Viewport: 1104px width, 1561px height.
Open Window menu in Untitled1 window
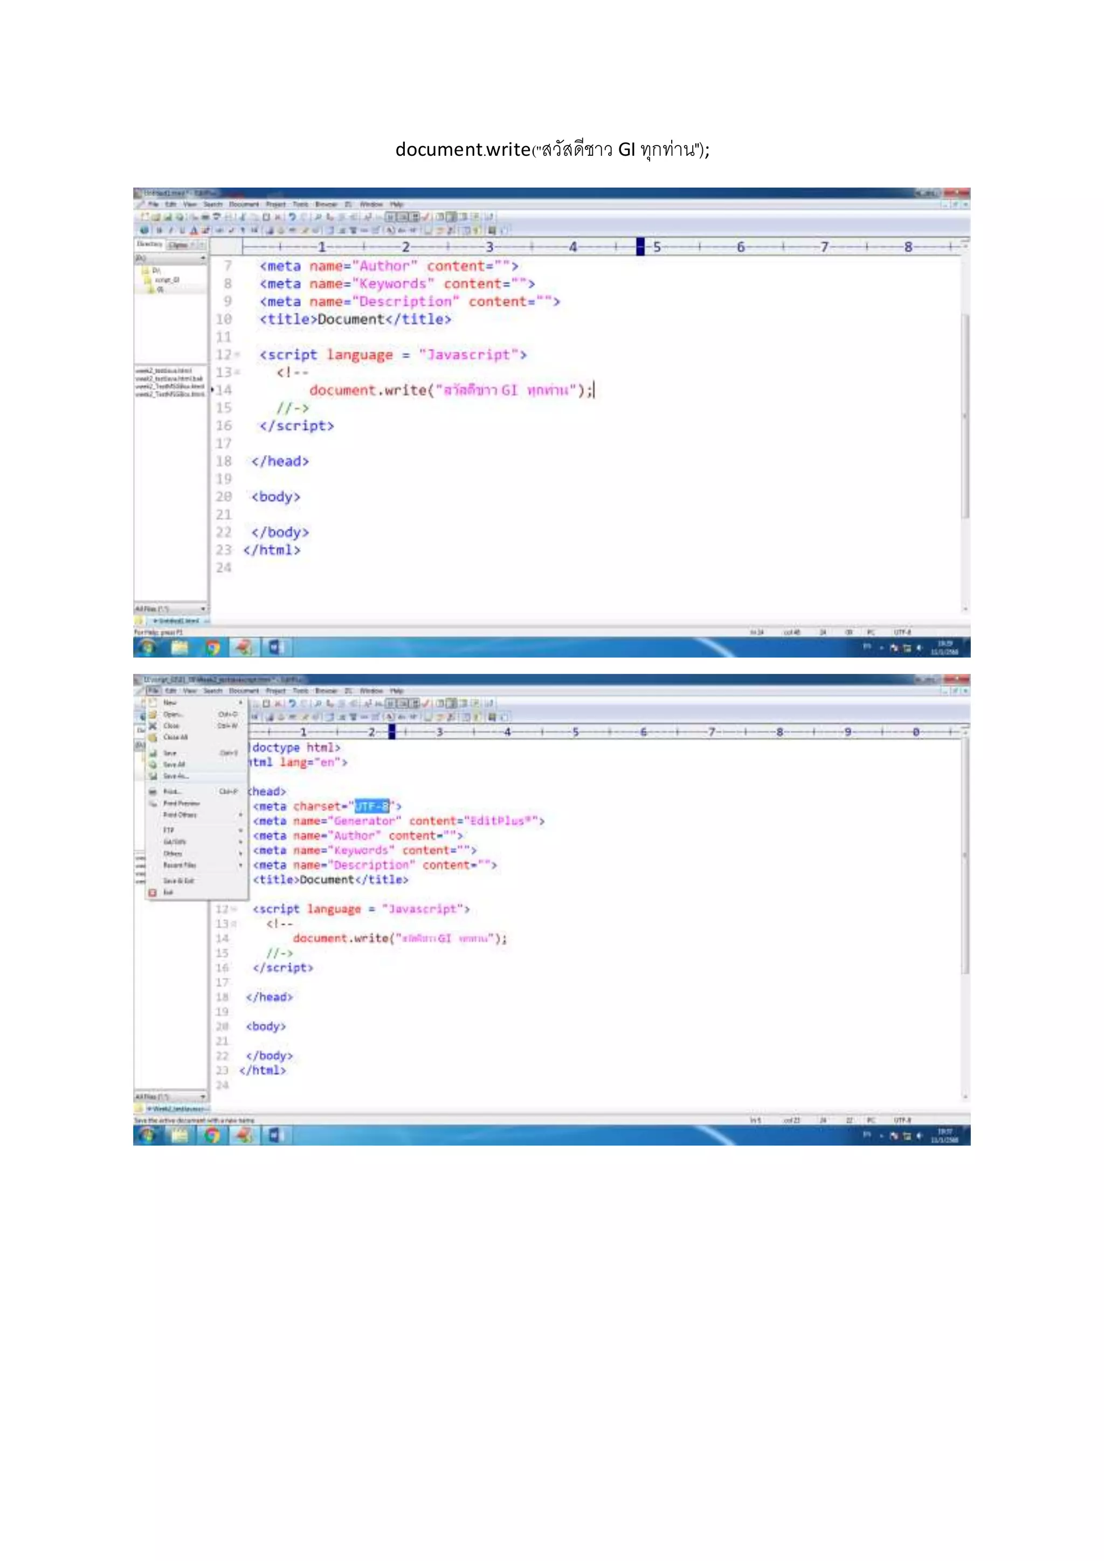[x=371, y=204]
